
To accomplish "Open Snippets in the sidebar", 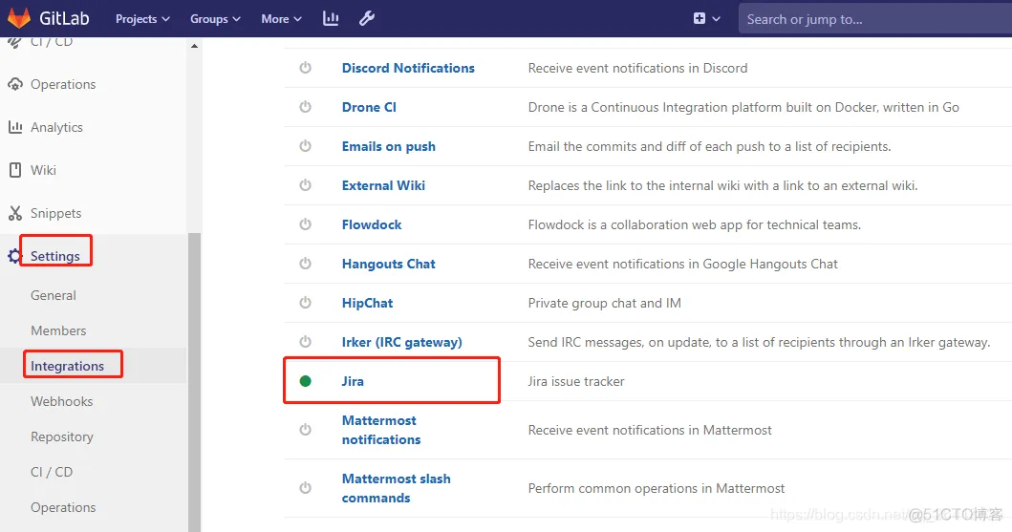I will [56, 213].
